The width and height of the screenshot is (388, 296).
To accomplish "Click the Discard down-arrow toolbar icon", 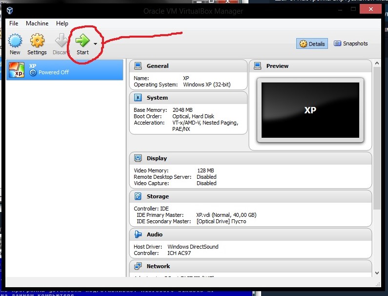I will coord(61,41).
